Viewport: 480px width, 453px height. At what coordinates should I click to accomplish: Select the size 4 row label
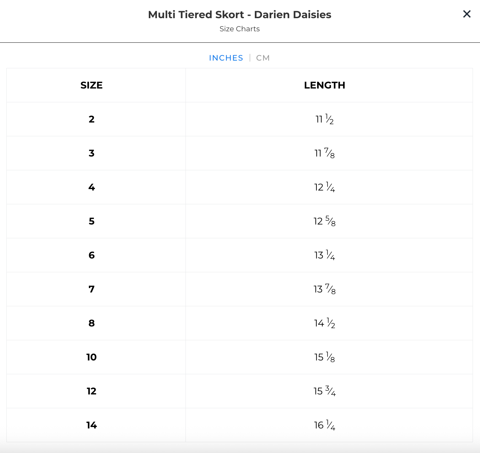(92, 187)
